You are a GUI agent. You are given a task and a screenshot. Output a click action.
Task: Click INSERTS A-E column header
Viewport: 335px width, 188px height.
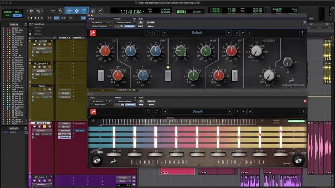(64, 38)
